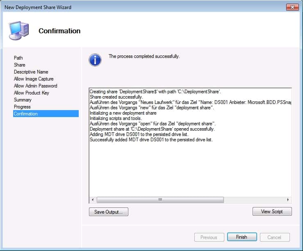Viewport: 303px width, 251px height.
Task: Select the Allow Product Key step
Action: [32, 93]
